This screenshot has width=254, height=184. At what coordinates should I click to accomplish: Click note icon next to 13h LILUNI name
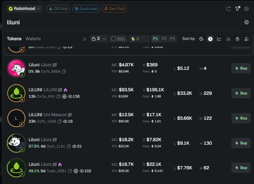click(x=60, y=90)
